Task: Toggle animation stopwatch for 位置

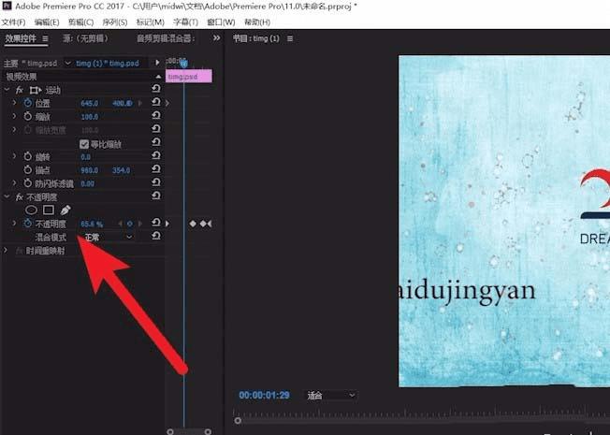Action: (x=28, y=103)
